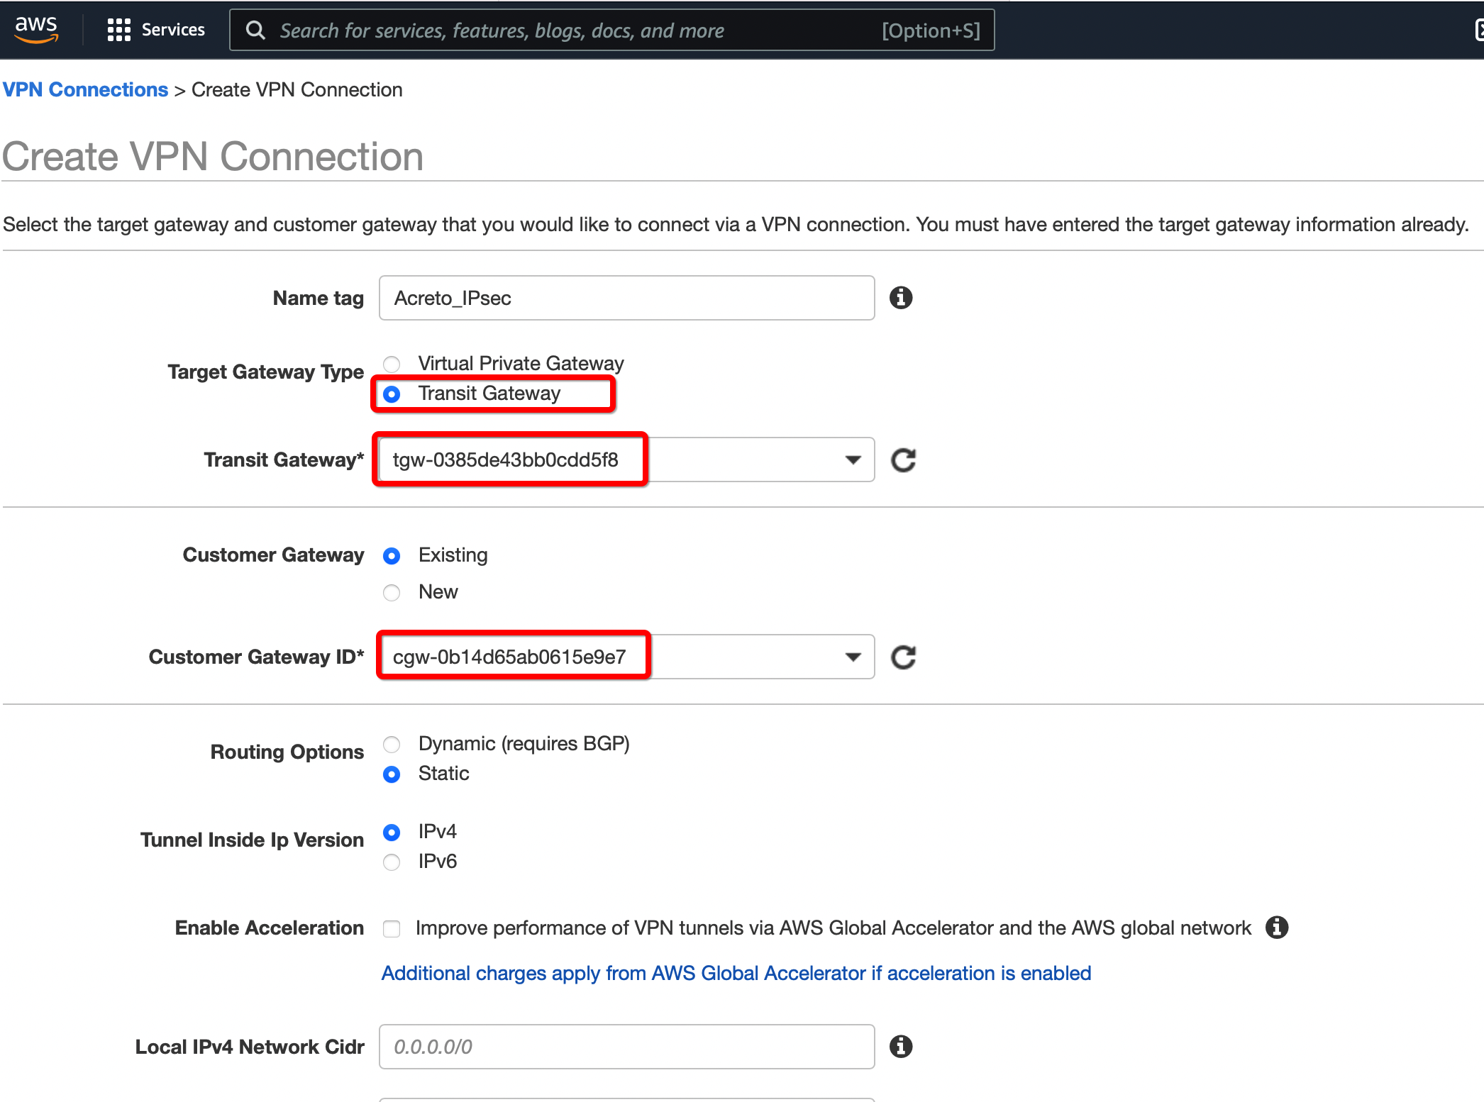Open the Customer Gateway ID dropdown
Screen dimensions: 1484x1102
626,657
